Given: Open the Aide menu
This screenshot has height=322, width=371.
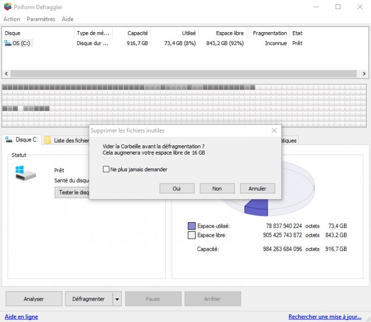Looking at the screenshot, I should coord(68,19).
